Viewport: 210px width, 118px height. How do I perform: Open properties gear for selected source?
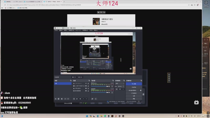pos(80,99)
